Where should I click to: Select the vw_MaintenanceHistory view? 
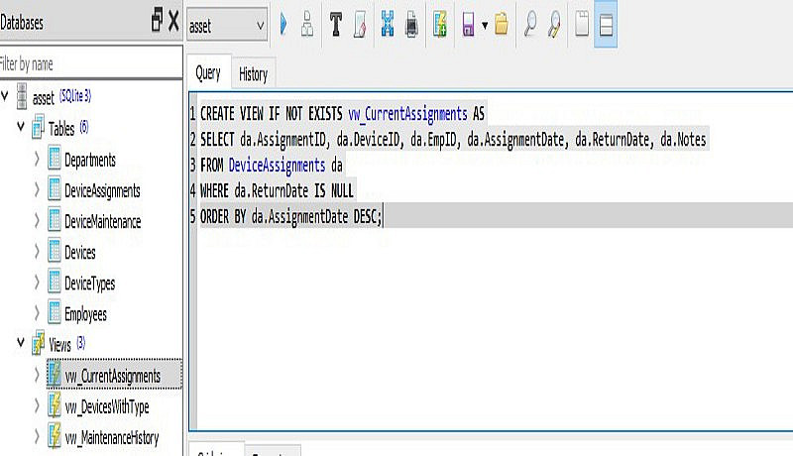click(112, 437)
